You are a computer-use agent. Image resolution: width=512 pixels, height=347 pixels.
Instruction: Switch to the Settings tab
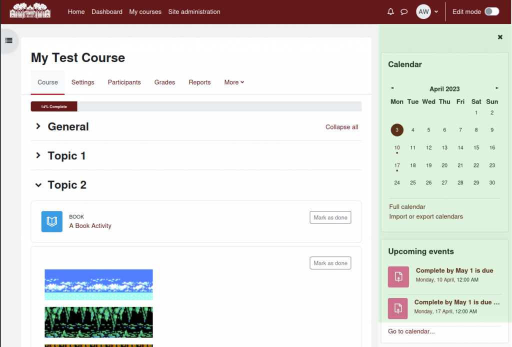click(83, 82)
